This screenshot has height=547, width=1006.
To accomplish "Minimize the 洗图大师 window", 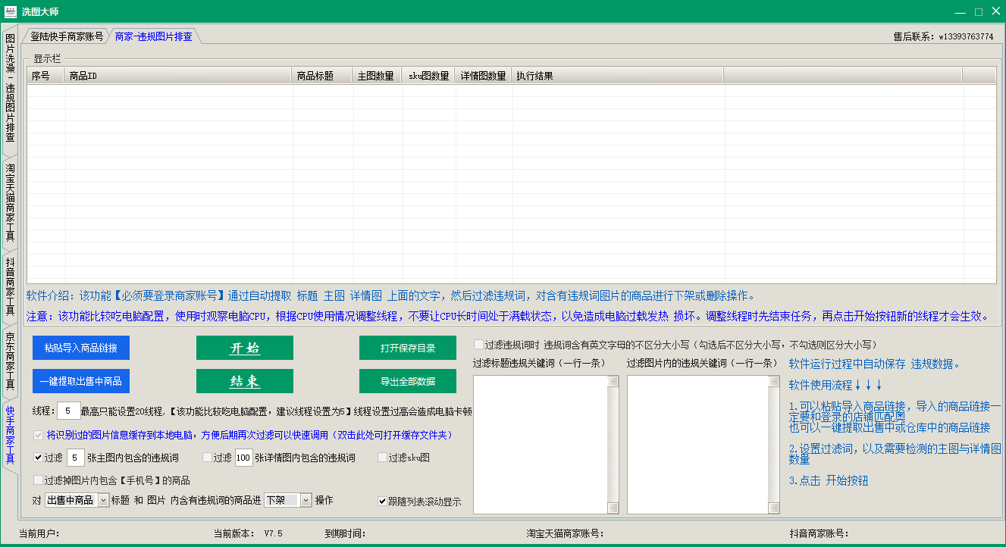I will click(x=961, y=11).
